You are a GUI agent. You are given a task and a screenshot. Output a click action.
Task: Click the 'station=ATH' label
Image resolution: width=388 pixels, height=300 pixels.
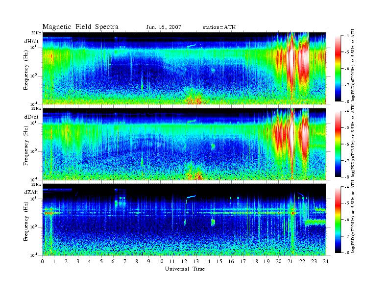click(x=219, y=27)
